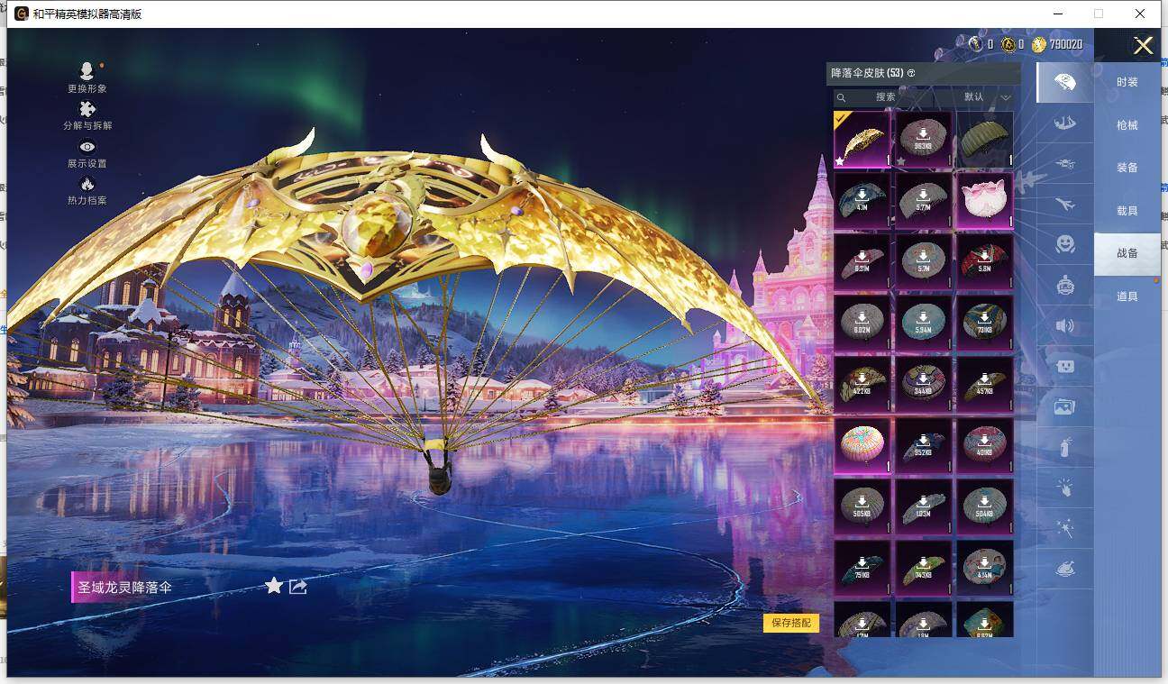Download the 4.1M blue parachute skin
1168x684 pixels.
tap(862, 200)
